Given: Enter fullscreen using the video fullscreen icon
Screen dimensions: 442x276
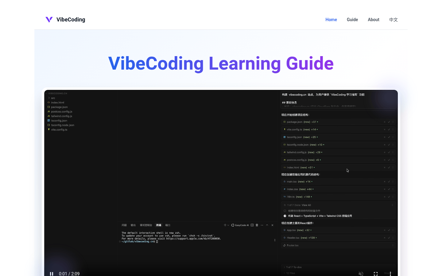Looking at the screenshot, I should coord(375,274).
